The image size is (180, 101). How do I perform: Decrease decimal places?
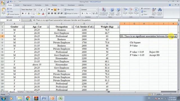96,13
